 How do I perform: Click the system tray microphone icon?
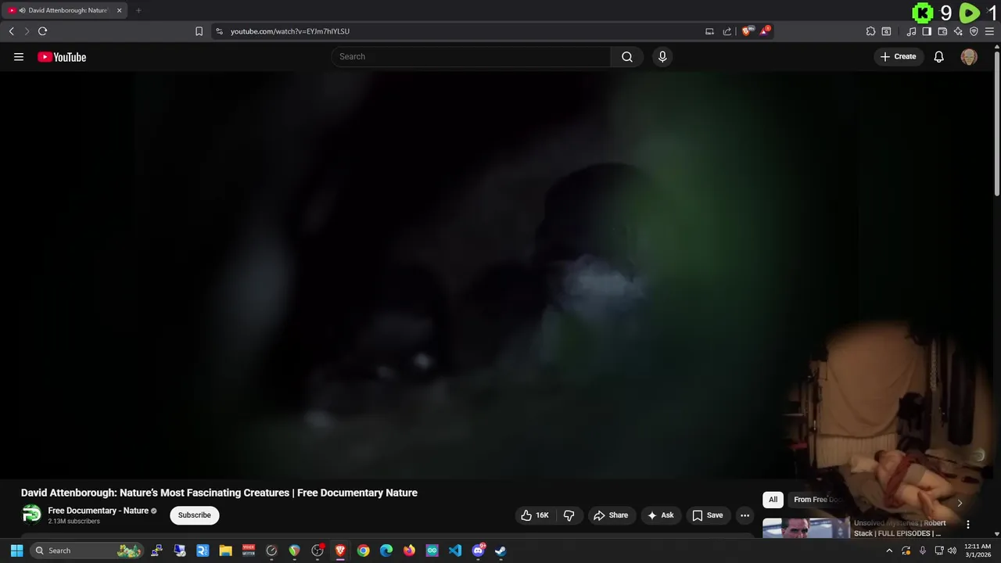pos(923,550)
